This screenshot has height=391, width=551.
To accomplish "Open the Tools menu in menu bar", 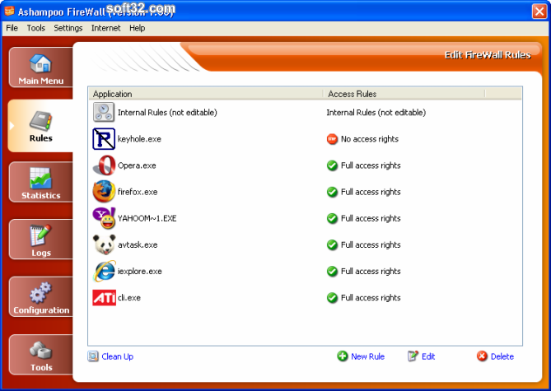I will 36,28.
